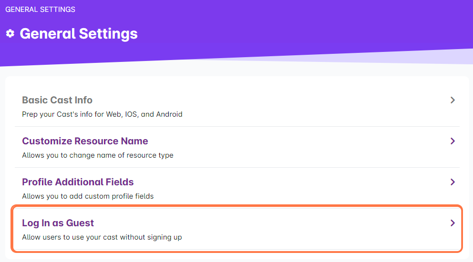Click "Allows you to change name of resource type"
Image resolution: width=473 pixels, height=262 pixels.
tap(98, 155)
